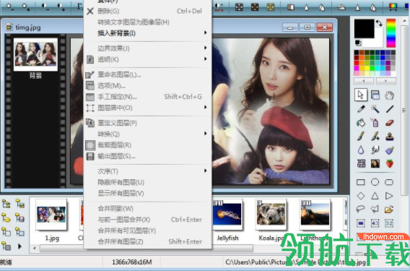Select the 背景 layer thumbnail
Image resolution: width=410 pixels, height=271 pixels.
point(35,54)
